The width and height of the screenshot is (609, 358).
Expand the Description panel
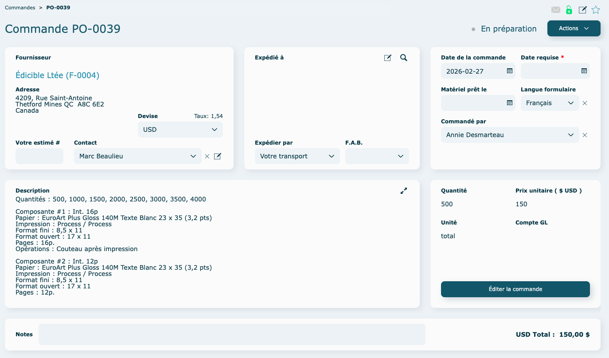point(403,191)
